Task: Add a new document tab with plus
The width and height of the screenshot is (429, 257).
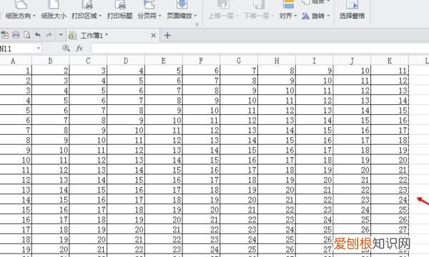Action: pyautogui.click(x=167, y=35)
